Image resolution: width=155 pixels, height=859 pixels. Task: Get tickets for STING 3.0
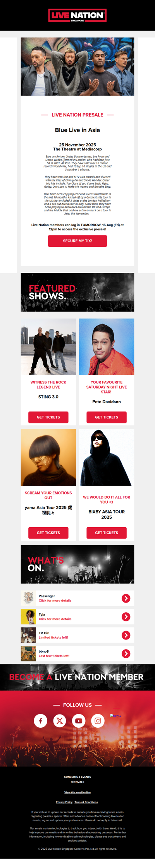tap(48, 417)
